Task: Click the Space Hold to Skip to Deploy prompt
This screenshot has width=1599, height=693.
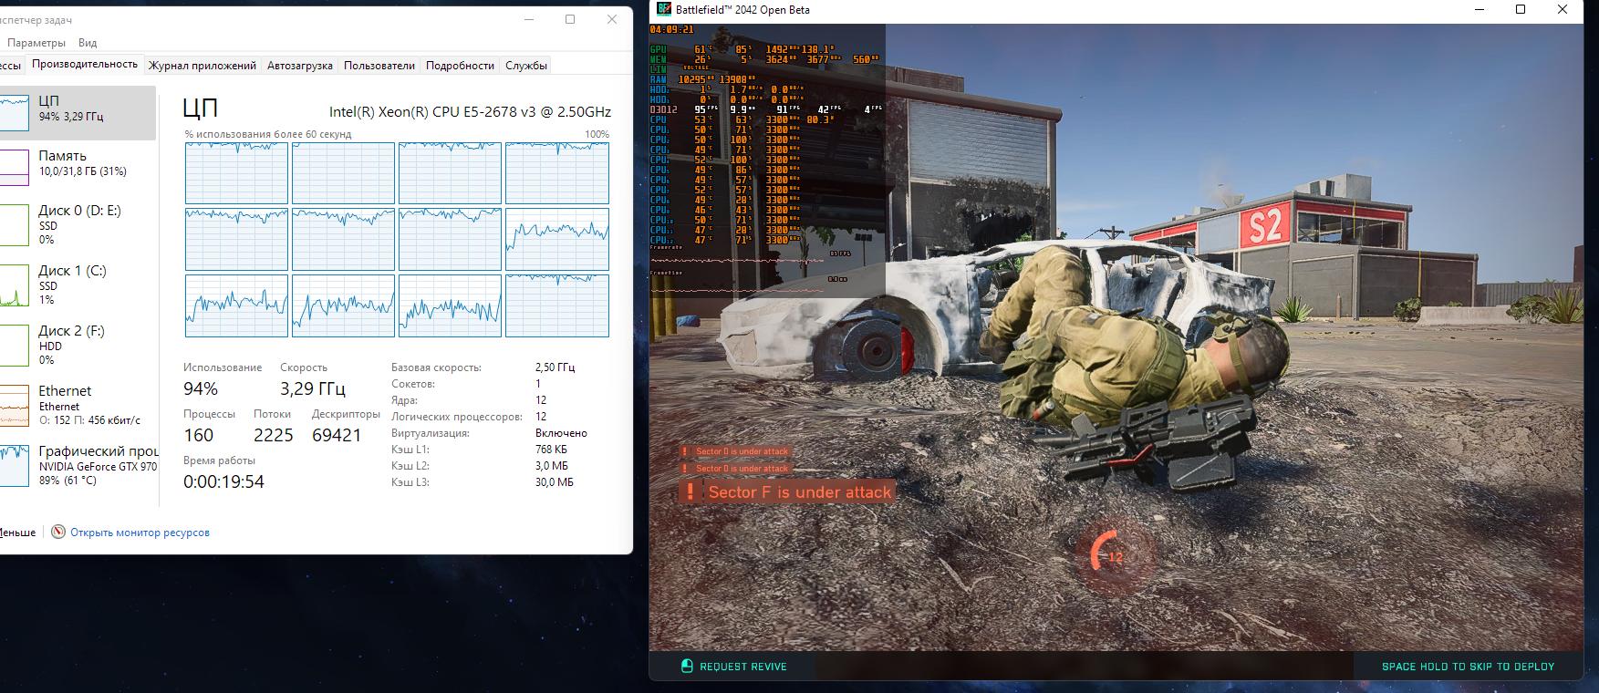Action: coord(1468,667)
